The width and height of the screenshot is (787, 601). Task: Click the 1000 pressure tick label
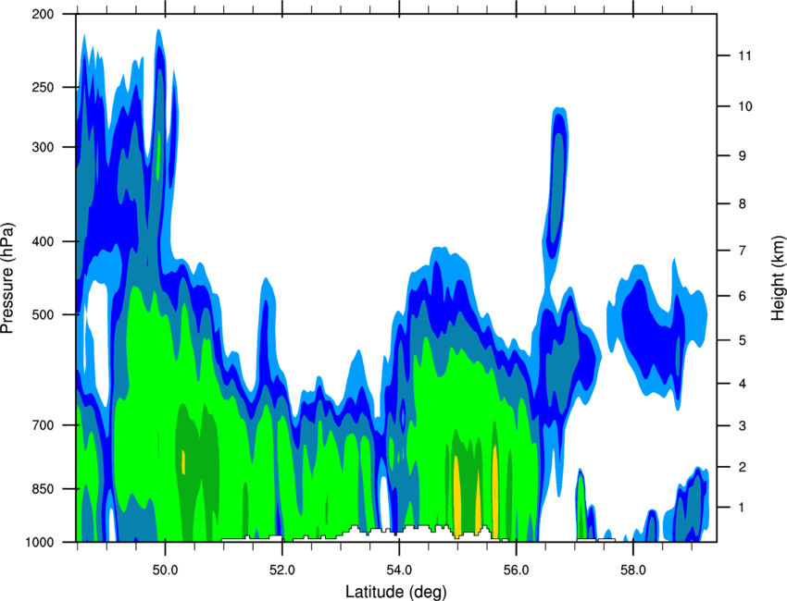(40, 542)
